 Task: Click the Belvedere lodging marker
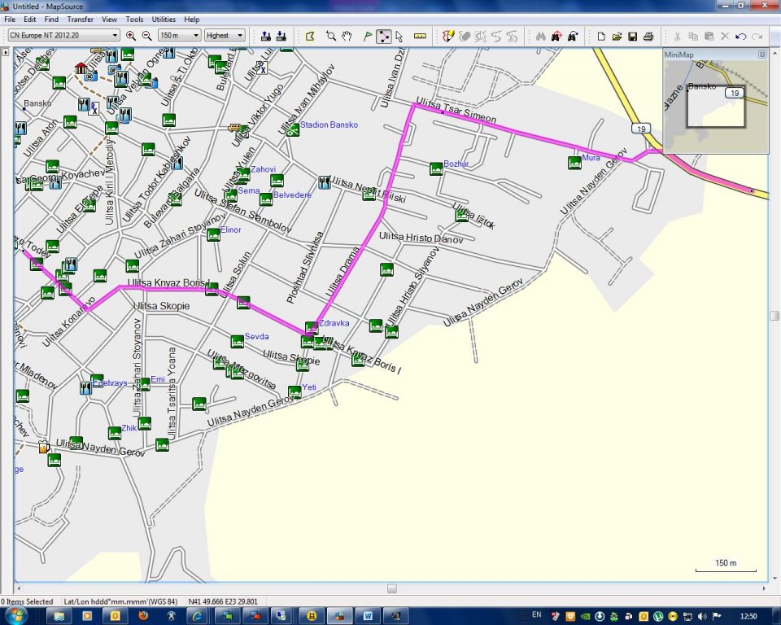tap(266, 199)
